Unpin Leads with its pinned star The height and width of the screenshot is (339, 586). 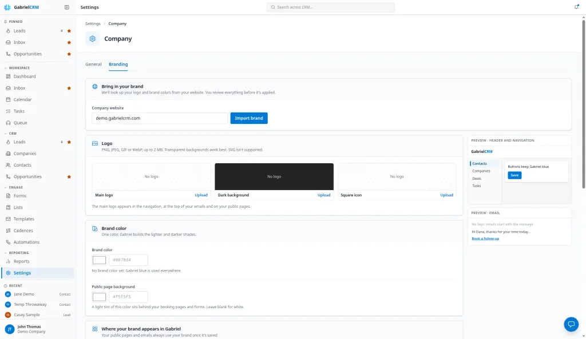coord(69,31)
